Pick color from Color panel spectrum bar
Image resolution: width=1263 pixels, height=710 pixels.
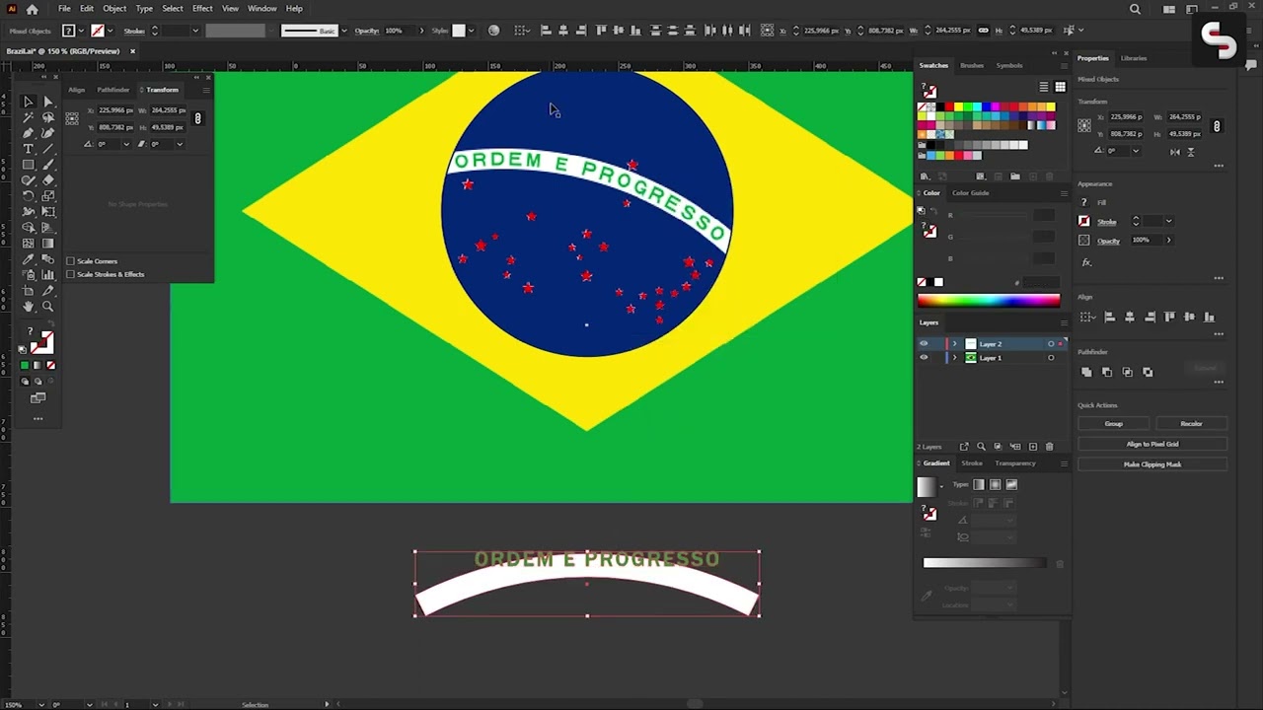click(989, 301)
